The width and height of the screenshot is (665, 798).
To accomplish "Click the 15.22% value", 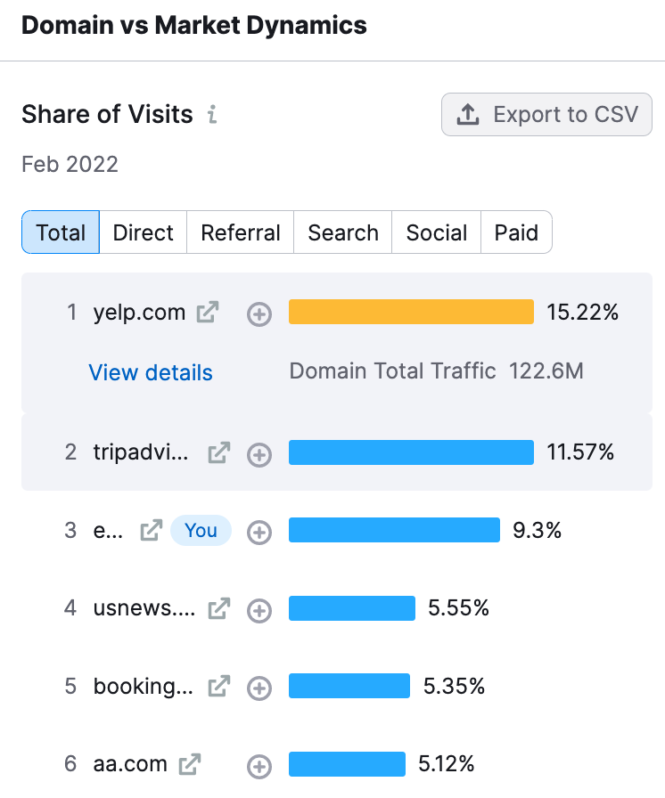I will coord(582,312).
